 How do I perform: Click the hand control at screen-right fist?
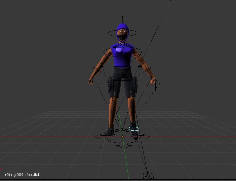click(153, 81)
